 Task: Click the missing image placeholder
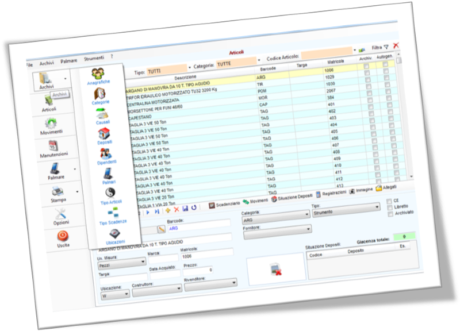click(275, 270)
